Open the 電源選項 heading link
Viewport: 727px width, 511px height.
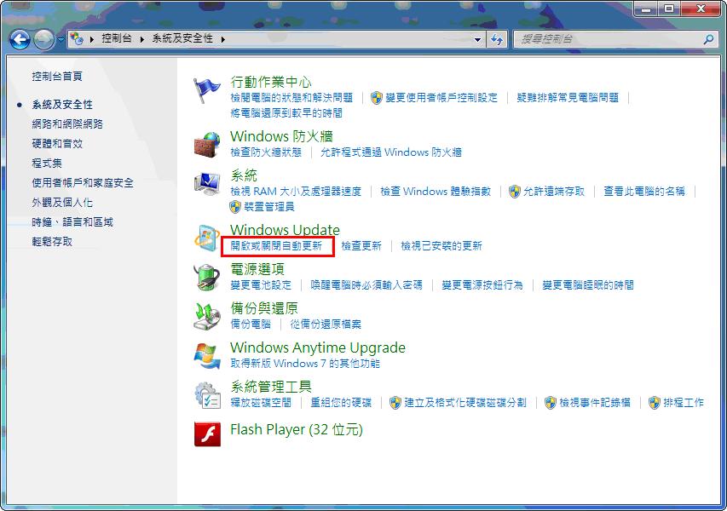[x=257, y=269]
